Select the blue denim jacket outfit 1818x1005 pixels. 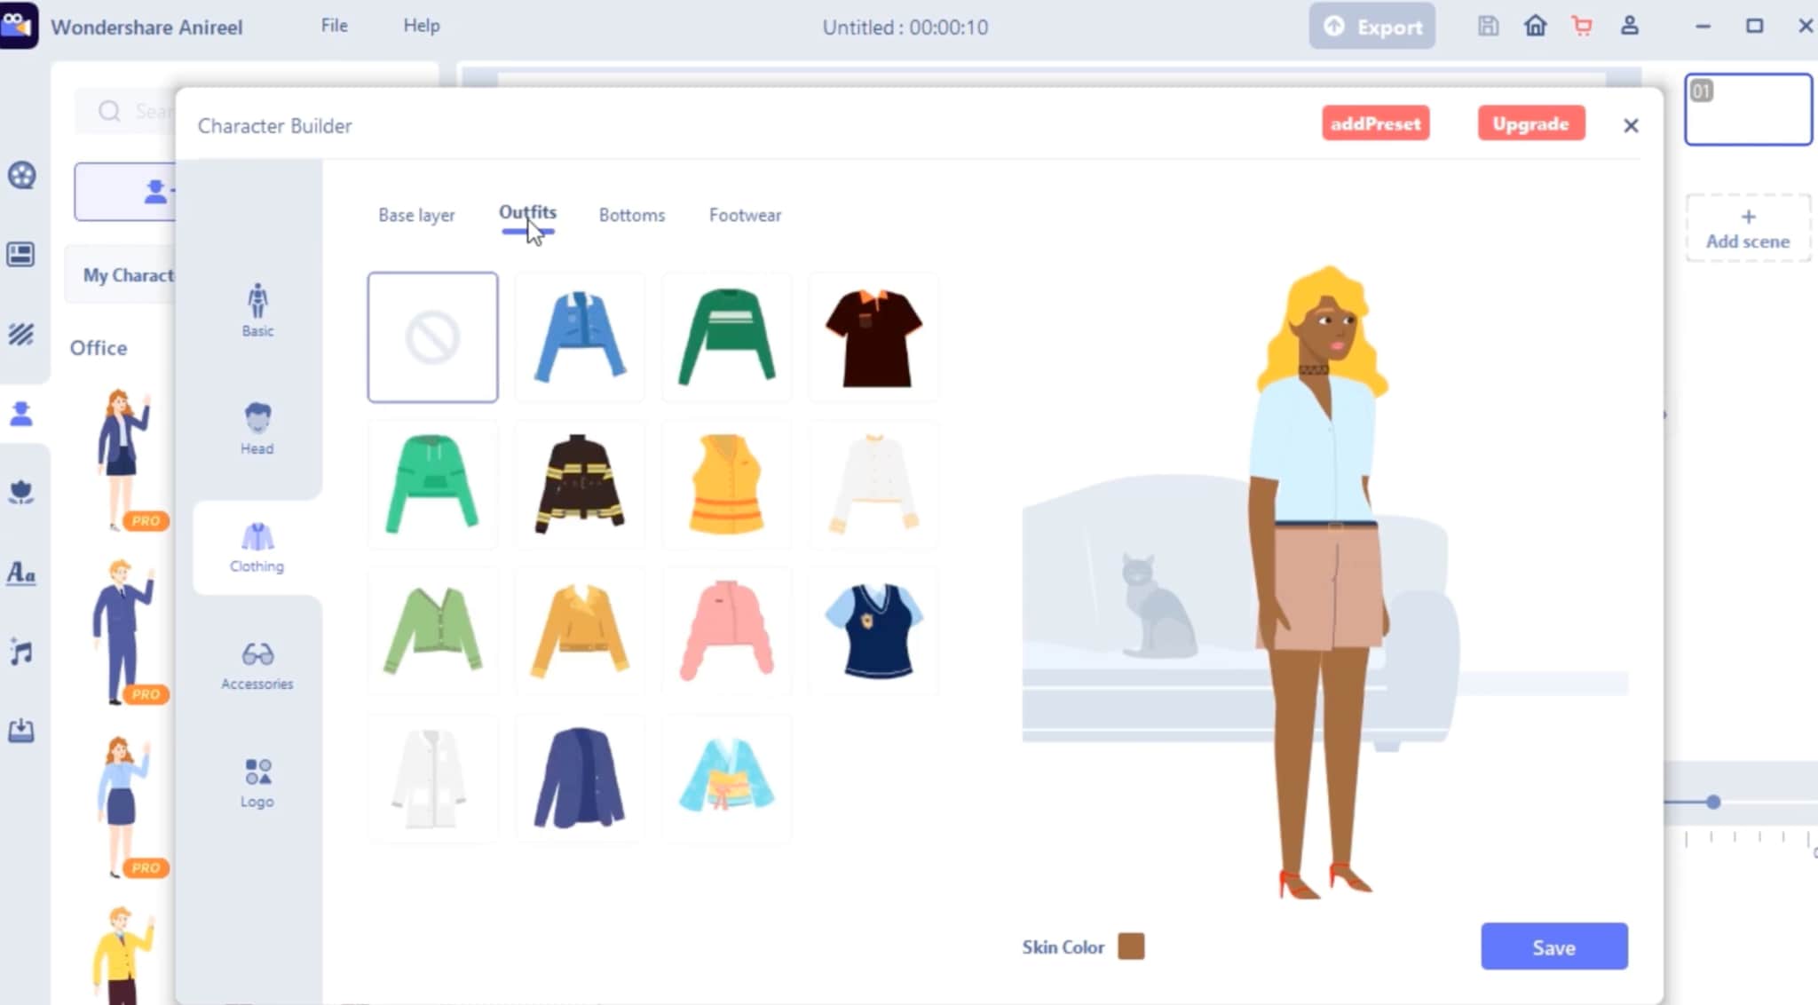(580, 337)
